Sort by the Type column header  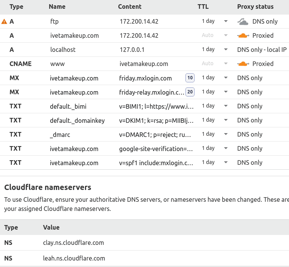pos(16,6)
